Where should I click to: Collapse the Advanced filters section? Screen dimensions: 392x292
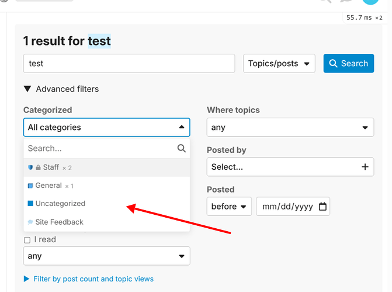(61, 89)
